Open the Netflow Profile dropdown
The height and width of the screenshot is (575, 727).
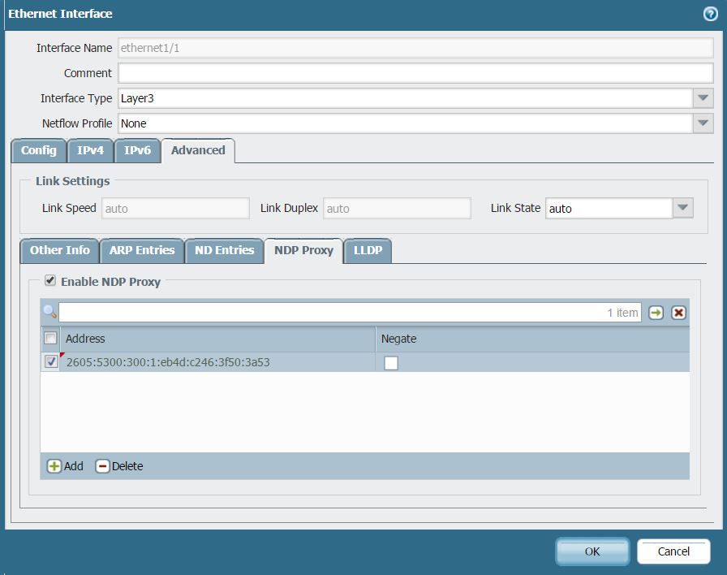(703, 123)
